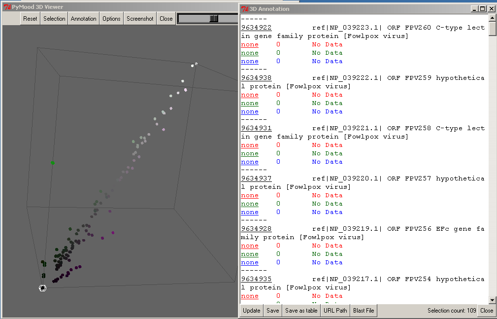Click red 'No Data' text under 9634922

pyautogui.click(x=327, y=44)
